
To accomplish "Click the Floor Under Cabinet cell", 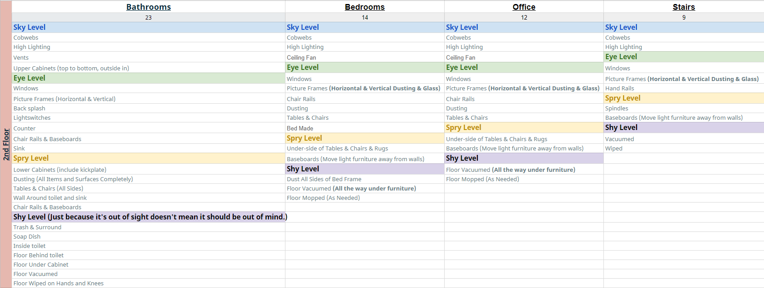I will click(x=149, y=264).
